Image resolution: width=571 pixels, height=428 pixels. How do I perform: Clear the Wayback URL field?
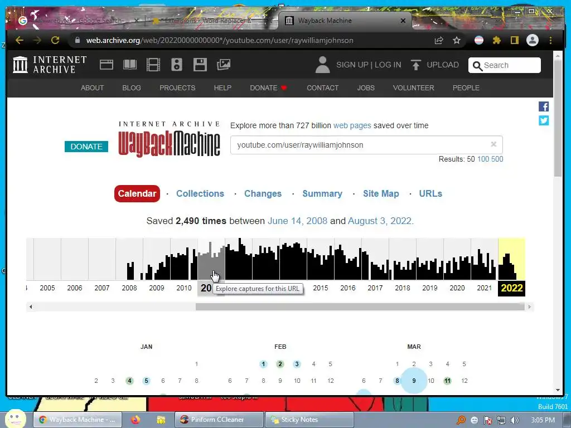(493, 144)
